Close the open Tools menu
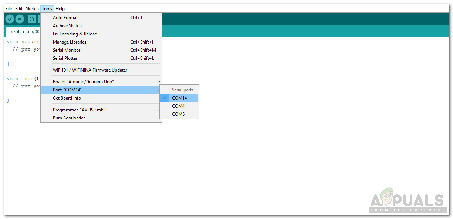This screenshot has width=453, height=219. [x=47, y=8]
